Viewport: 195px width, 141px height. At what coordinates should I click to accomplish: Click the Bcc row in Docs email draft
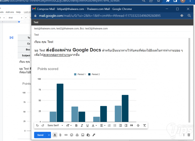point(24,49)
